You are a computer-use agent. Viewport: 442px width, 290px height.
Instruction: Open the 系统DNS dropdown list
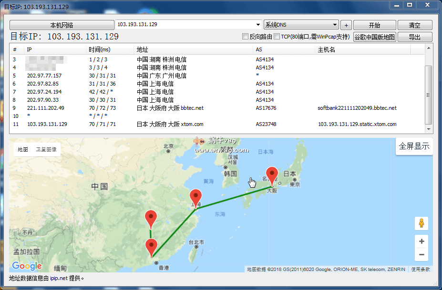(335, 25)
